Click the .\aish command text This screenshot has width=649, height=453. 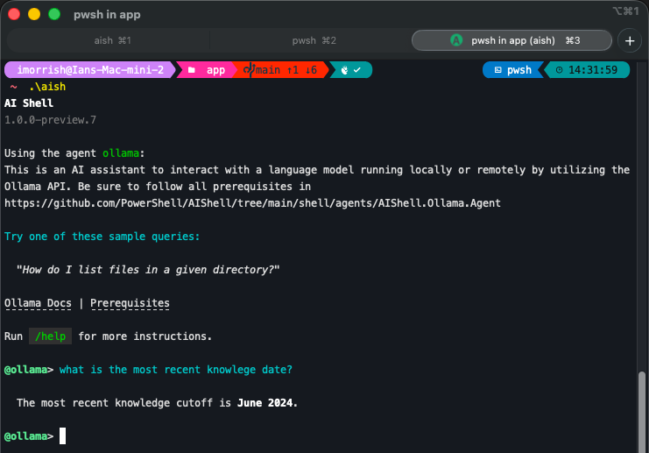tap(47, 87)
